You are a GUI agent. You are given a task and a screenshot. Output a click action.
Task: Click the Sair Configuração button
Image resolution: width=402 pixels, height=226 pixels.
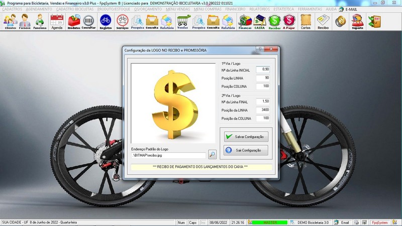click(x=246, y=150)
